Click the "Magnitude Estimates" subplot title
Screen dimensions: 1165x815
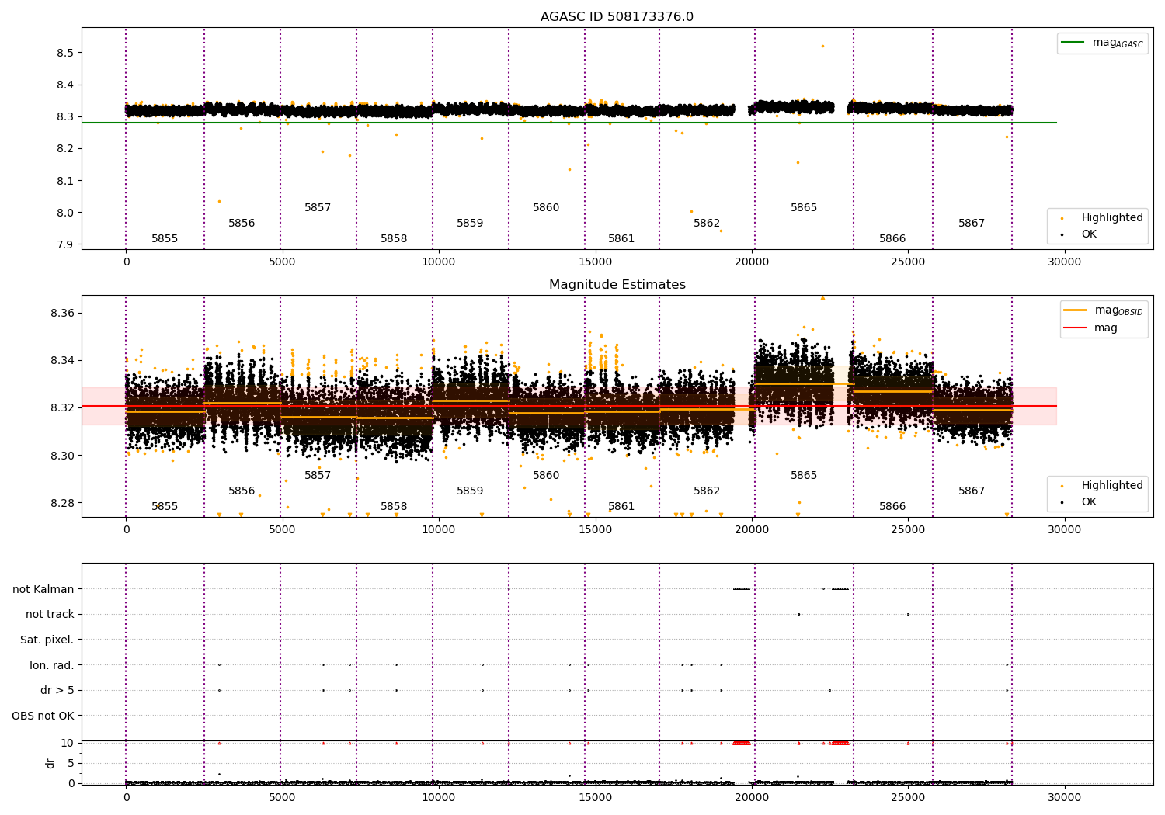pos(617,285)
